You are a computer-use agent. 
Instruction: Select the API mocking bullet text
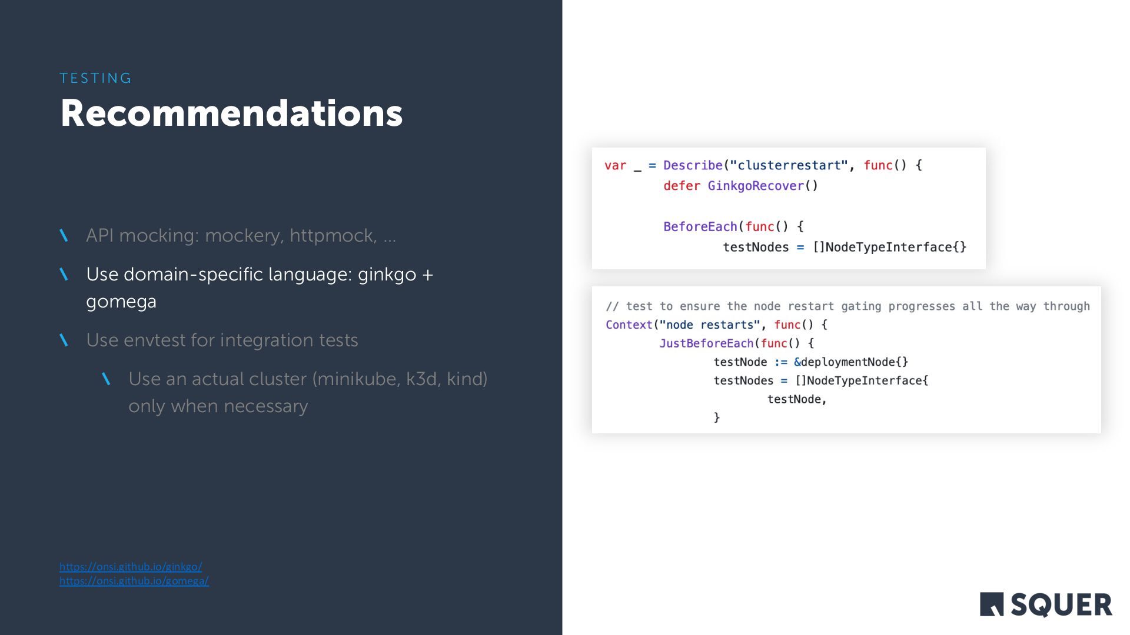[241, 235]
